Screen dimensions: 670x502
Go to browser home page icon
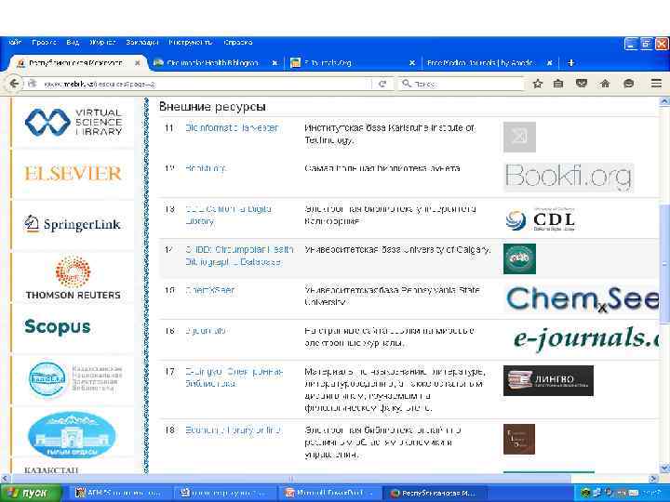[605, 84]
